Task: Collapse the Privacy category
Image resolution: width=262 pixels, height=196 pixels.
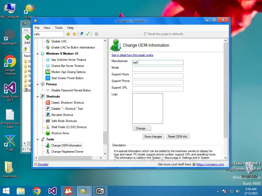Action: (x=37, y=84)
